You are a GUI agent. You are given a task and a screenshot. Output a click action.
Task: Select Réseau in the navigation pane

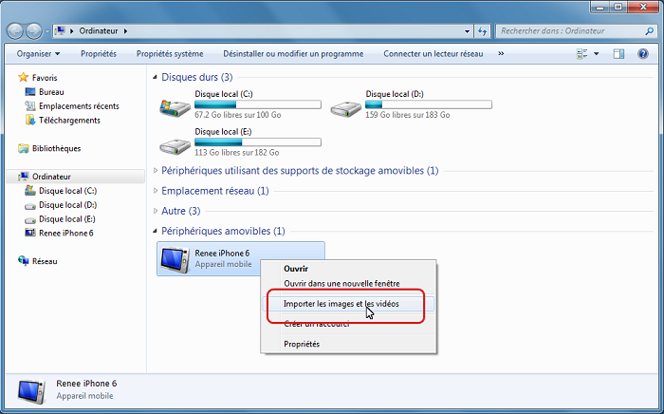coord(45,261)
